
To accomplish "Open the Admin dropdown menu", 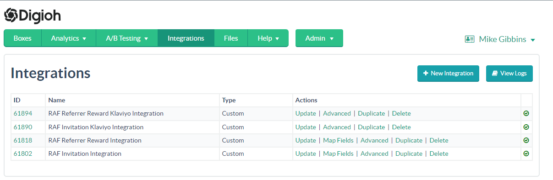I will point(319,38).
